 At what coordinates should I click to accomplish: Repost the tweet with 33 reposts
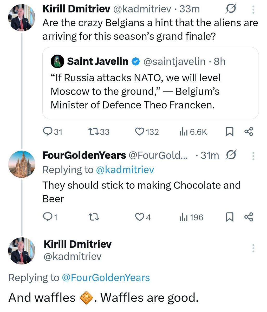point(94,132)
